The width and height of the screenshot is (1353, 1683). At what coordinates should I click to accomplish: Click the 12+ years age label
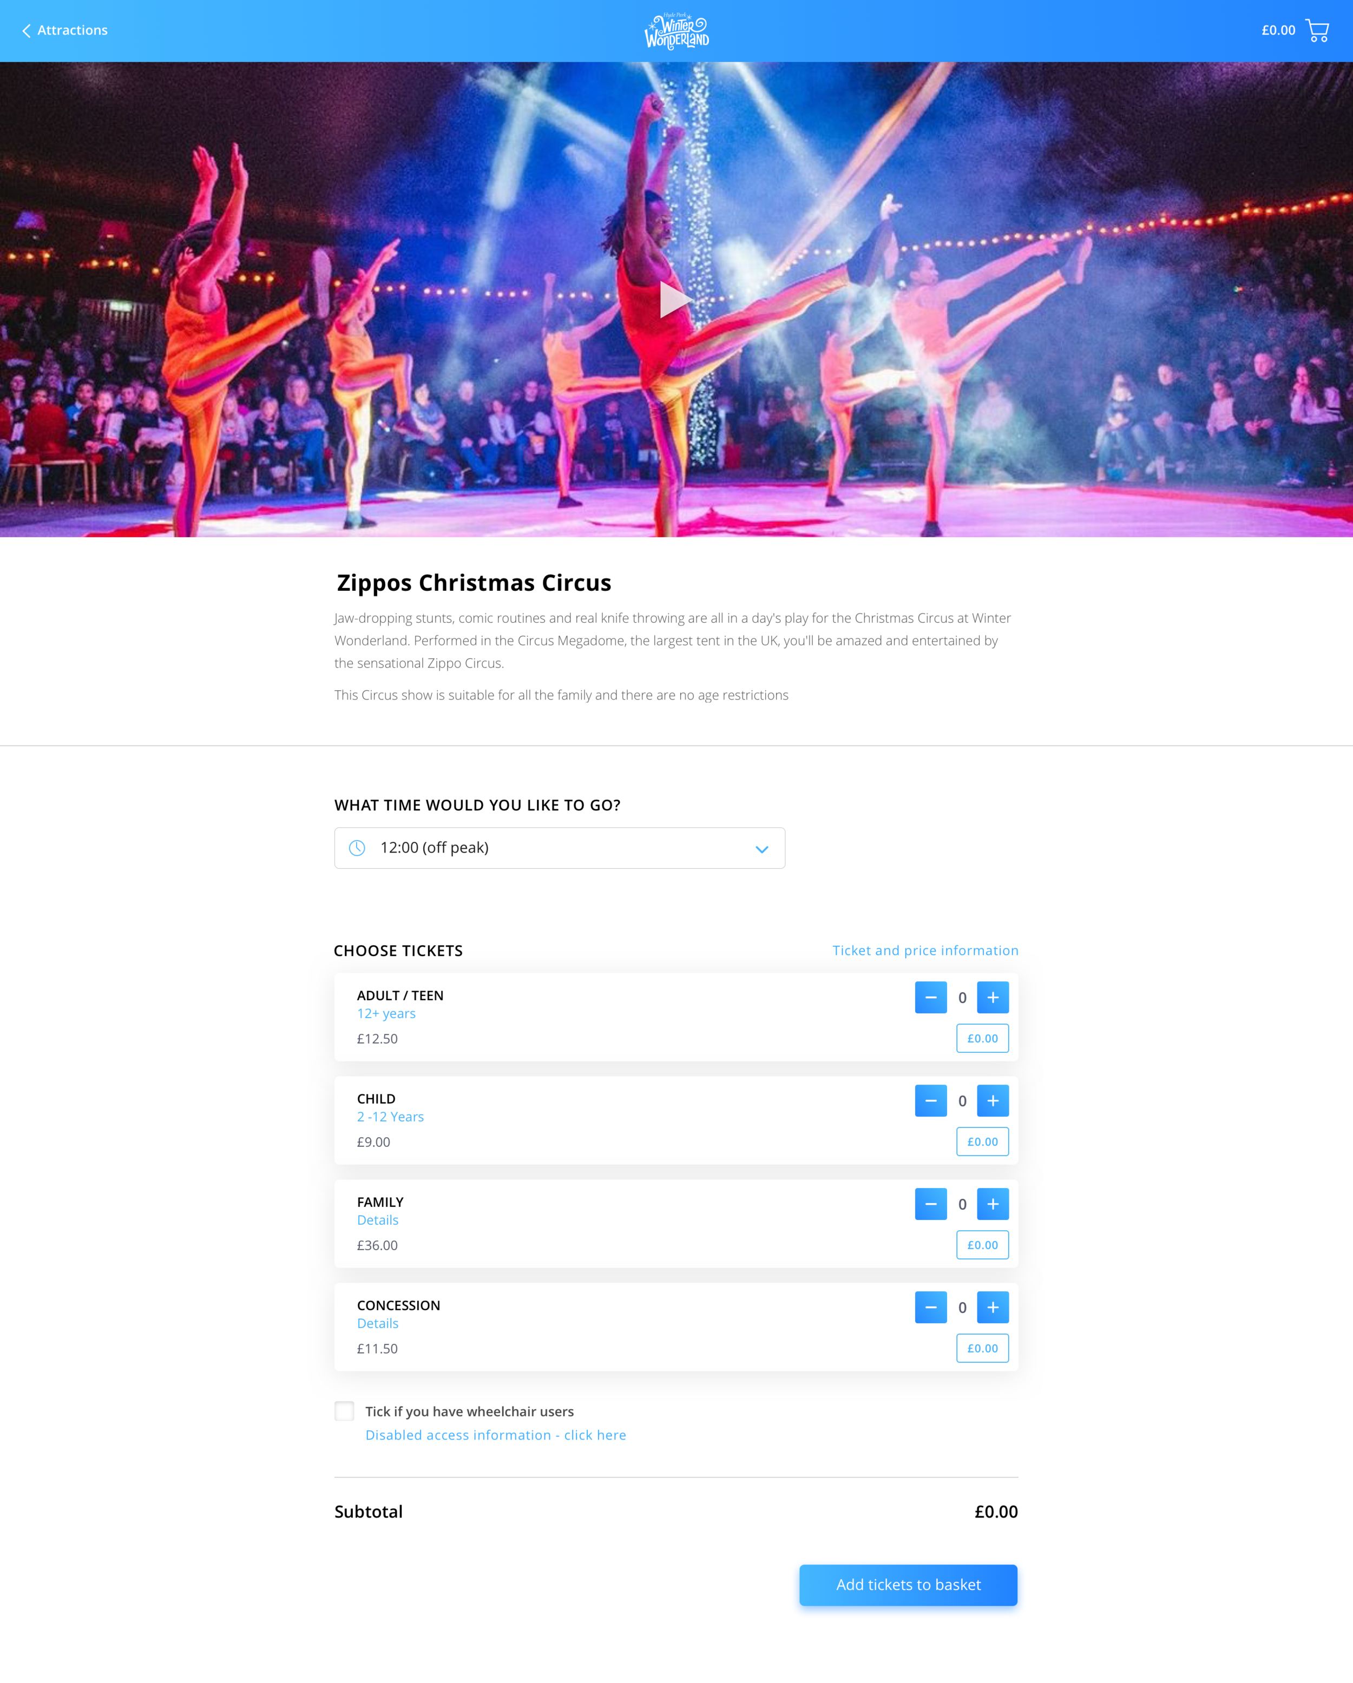coord(386,1013)
